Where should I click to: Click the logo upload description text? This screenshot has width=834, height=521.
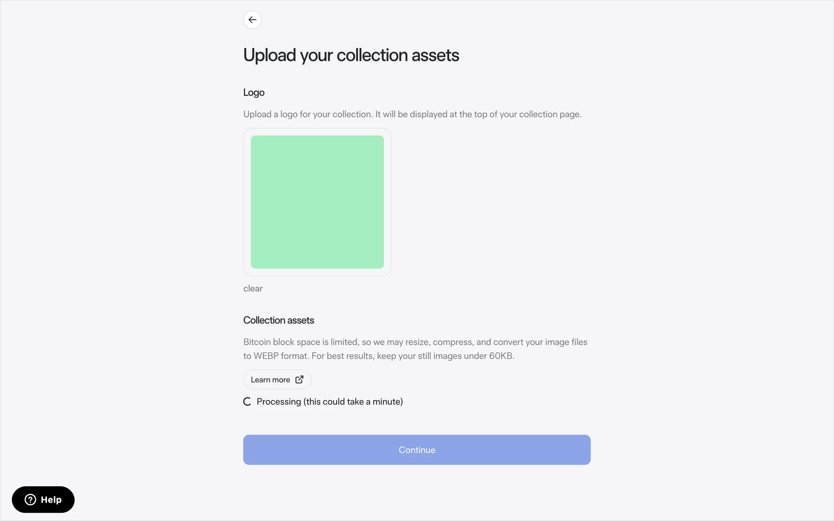pos(412,114)
